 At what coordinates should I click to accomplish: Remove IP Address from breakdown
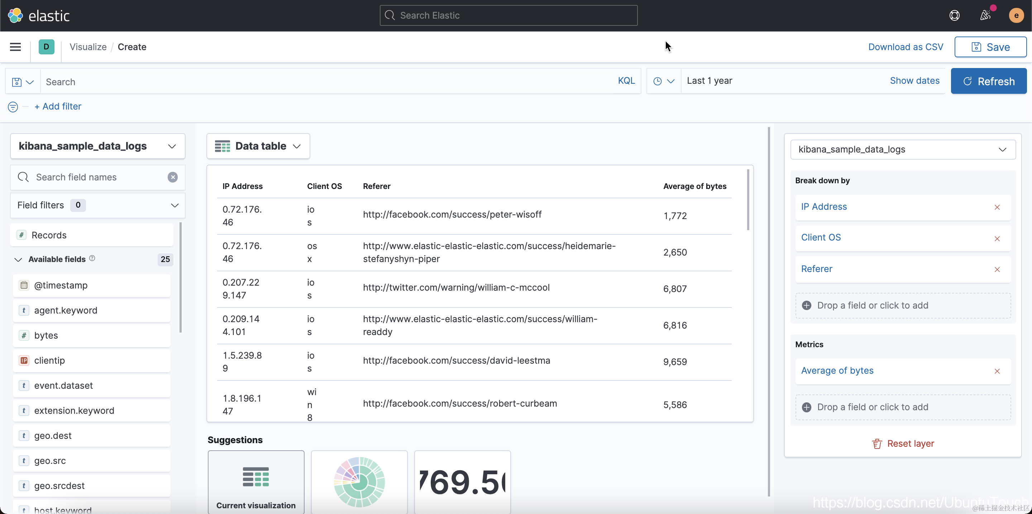pos(997,207)
